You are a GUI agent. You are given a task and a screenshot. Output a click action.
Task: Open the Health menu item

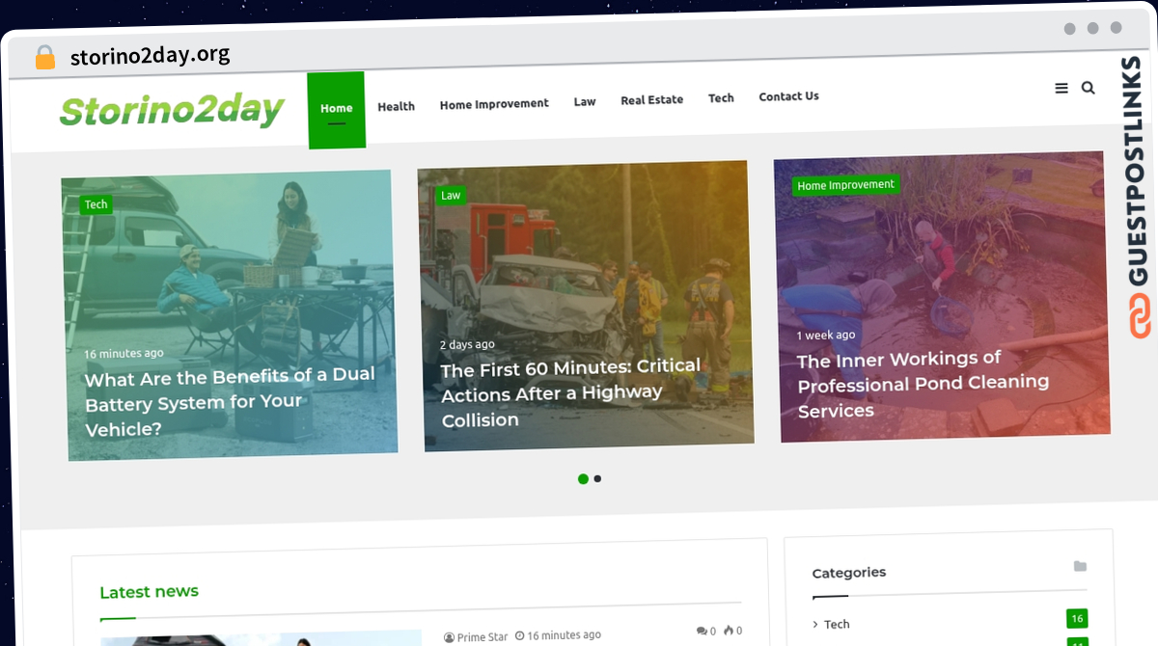[396, 106]
